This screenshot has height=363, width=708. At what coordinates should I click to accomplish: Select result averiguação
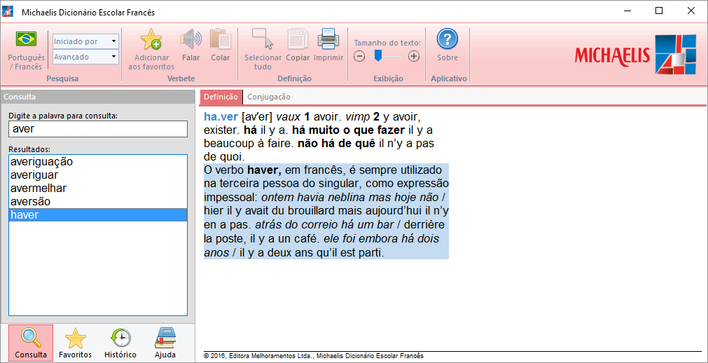pos(98,161)
